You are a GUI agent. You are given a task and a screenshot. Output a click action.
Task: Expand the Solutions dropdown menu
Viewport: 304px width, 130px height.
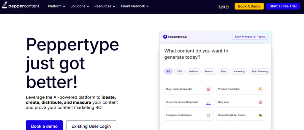tap(80, 6)
